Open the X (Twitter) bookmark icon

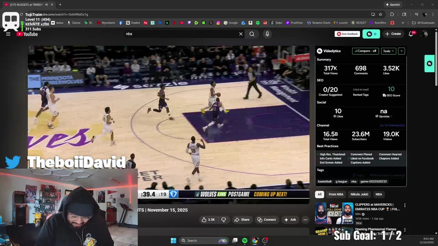coord(211,23)
